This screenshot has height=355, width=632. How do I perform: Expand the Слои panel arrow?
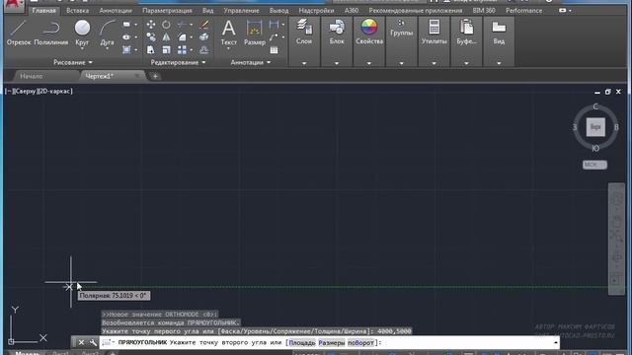304,63
